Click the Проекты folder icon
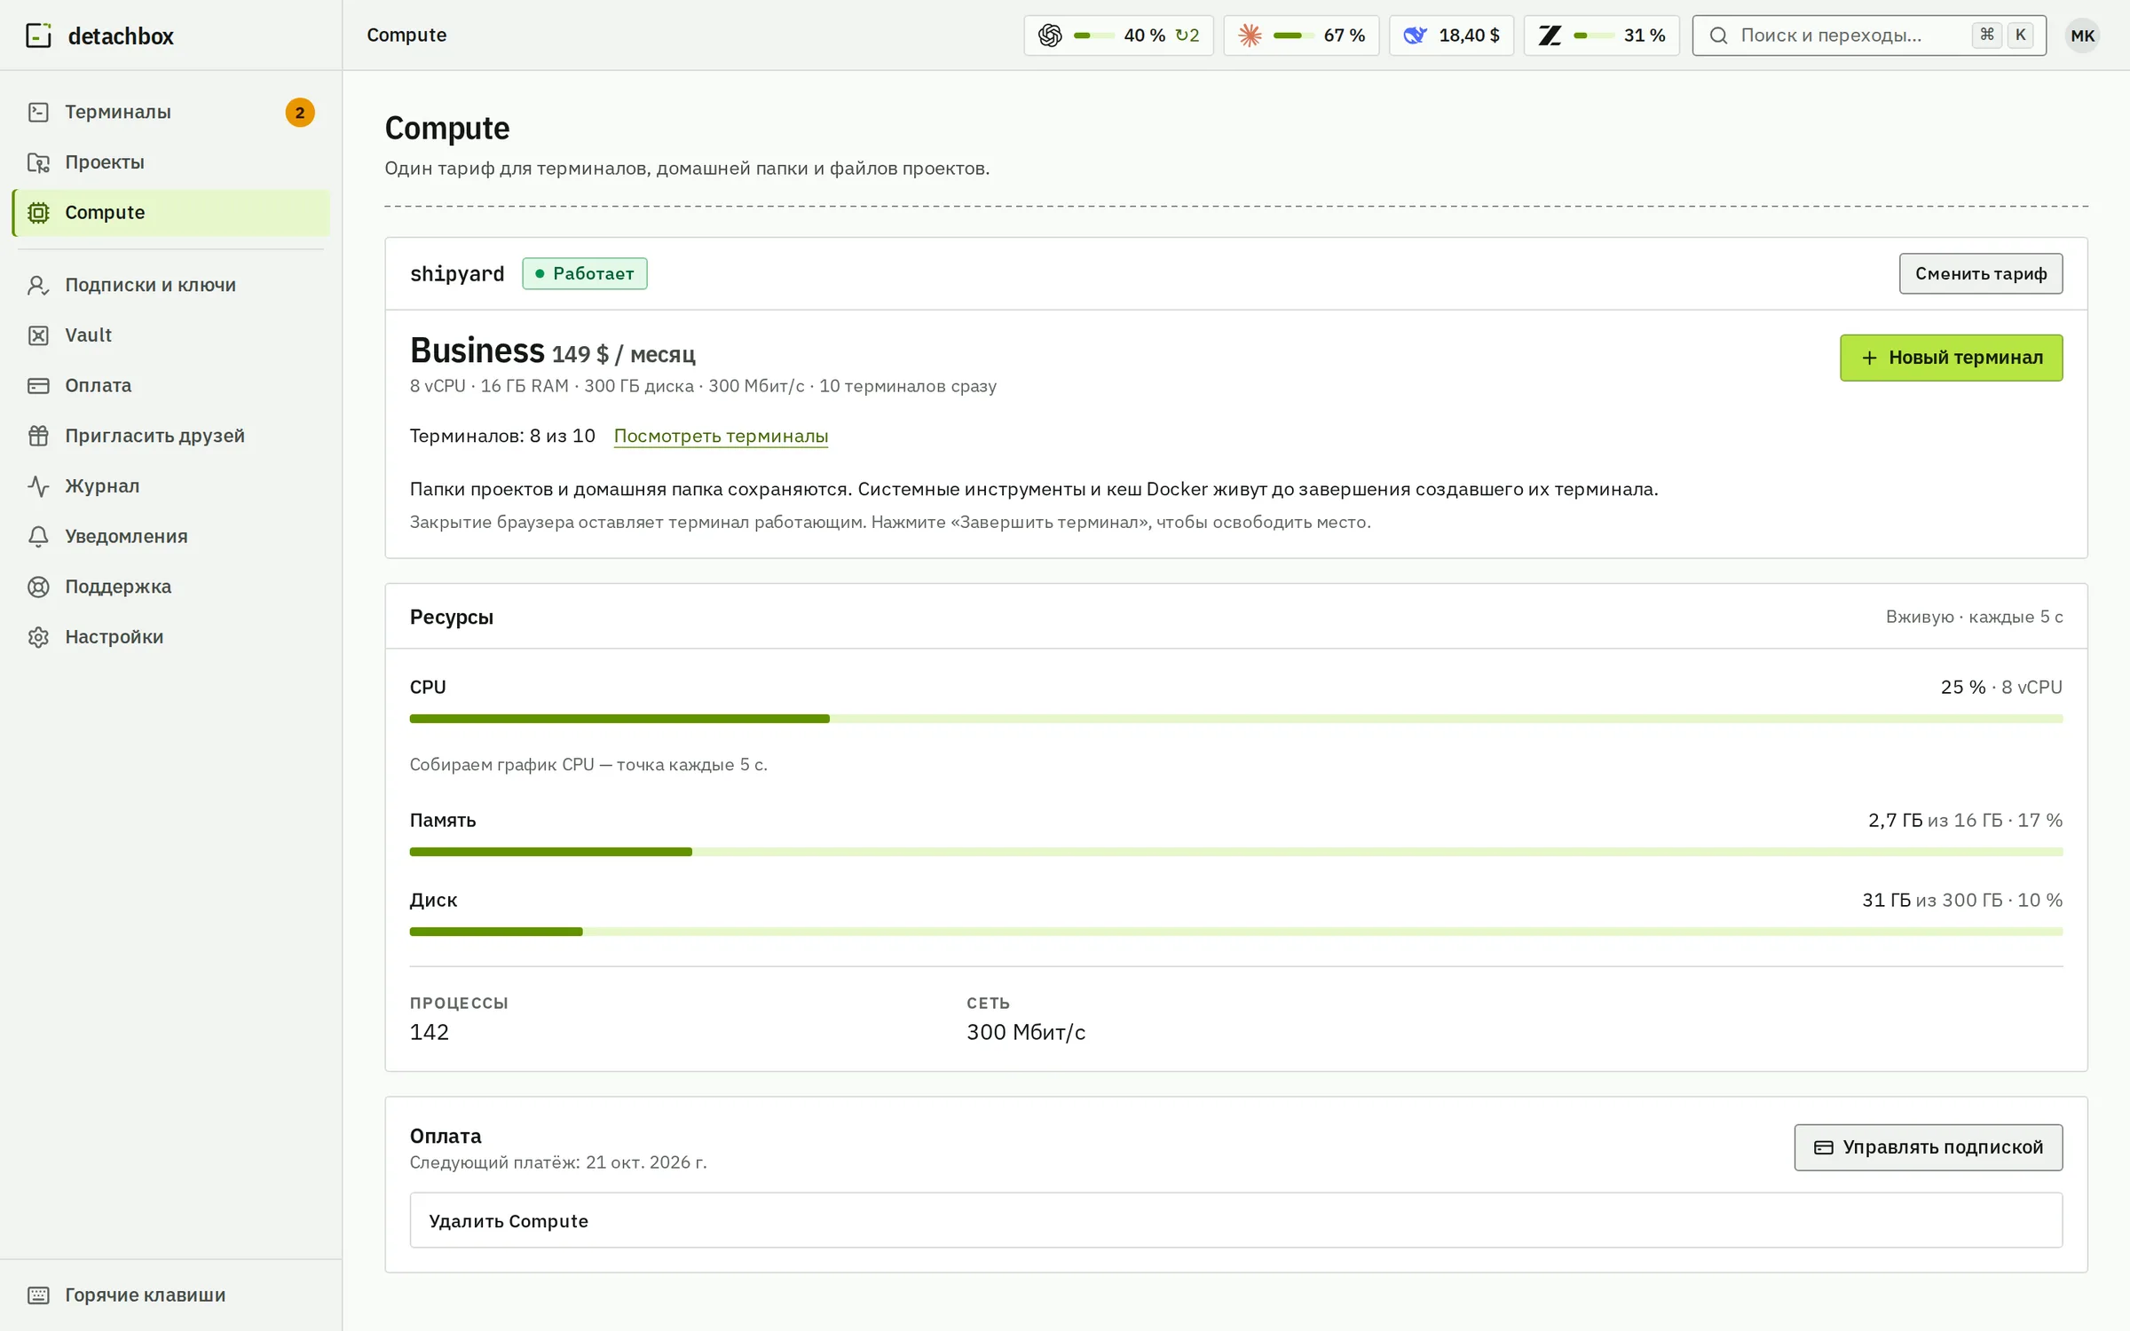 [x=38, y=162]
